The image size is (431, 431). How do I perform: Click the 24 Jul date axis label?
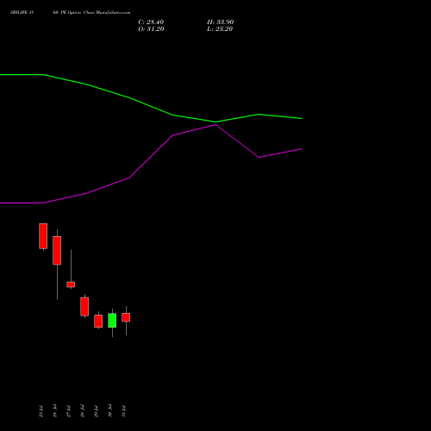[x=54, y=410]
